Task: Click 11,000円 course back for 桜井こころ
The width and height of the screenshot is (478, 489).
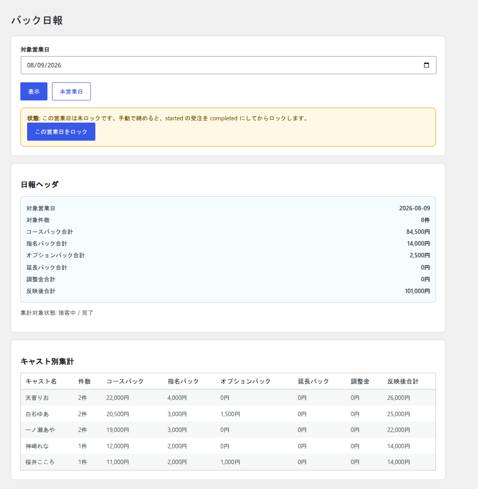Action: [118, 462]
